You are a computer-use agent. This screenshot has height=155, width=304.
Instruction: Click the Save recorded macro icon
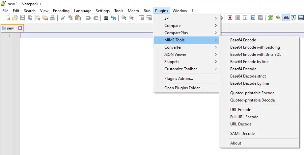click(261, 18)
